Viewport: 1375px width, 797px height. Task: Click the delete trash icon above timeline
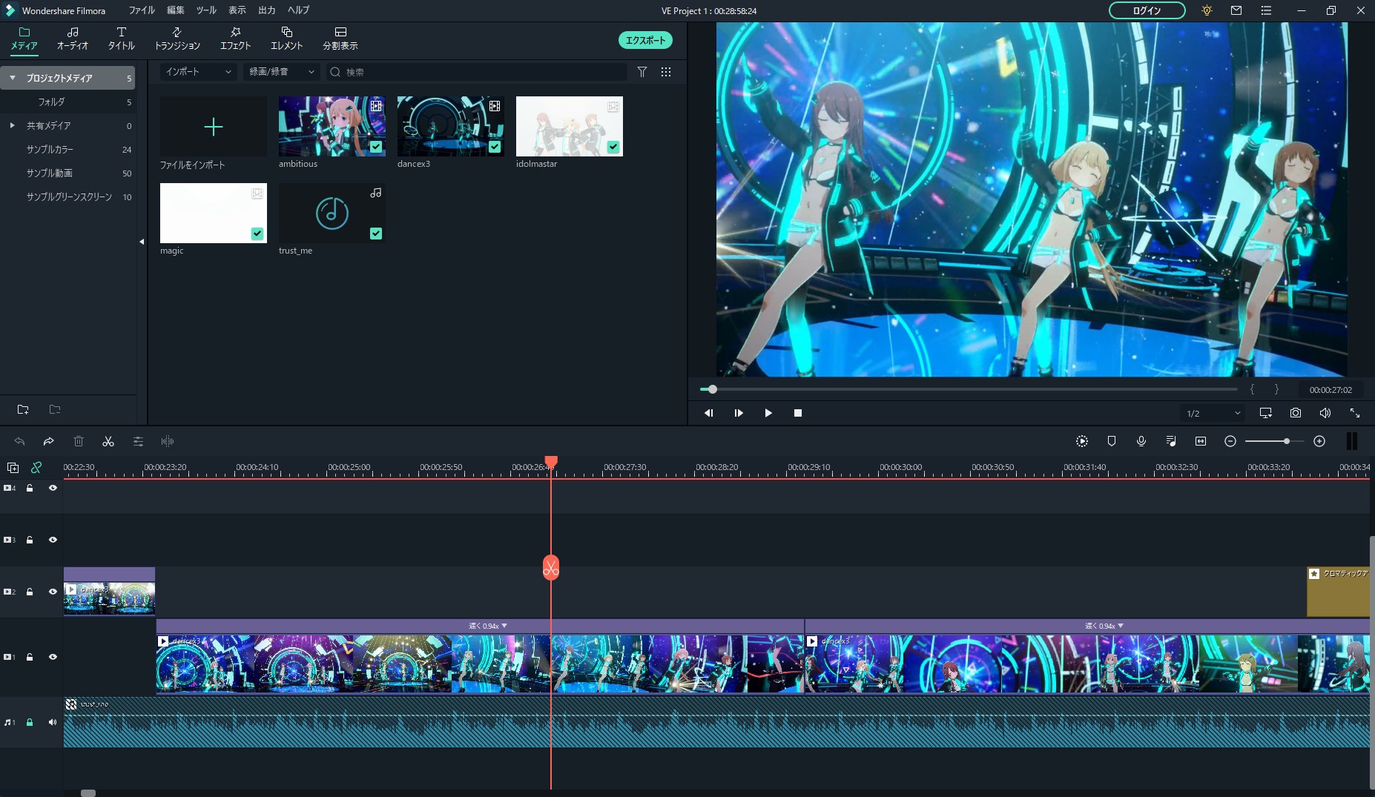point(79,441)
